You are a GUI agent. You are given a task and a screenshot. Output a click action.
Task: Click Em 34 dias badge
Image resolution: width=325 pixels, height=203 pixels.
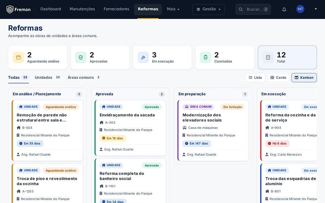point(113,201)
